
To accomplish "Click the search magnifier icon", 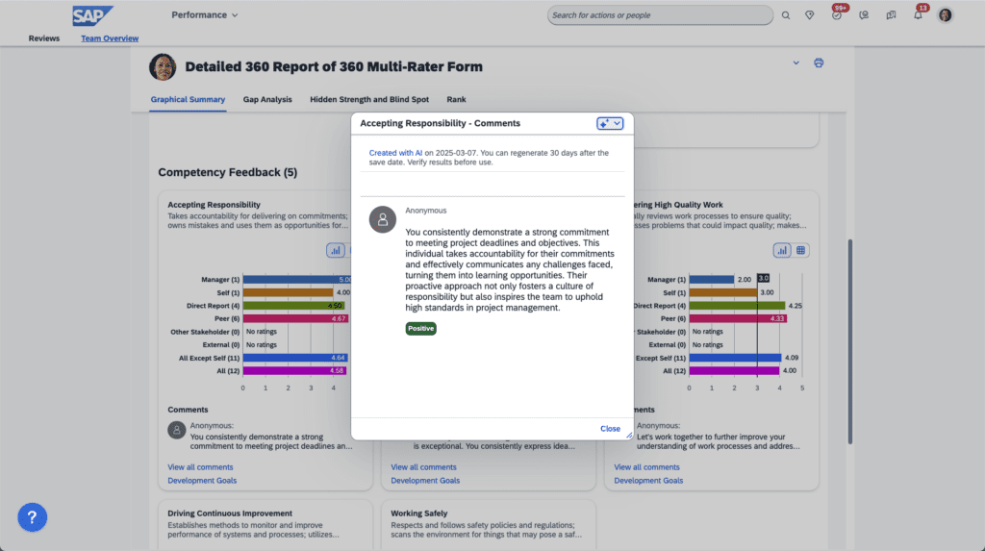I will pyautogui.click(x=786, y=15).
